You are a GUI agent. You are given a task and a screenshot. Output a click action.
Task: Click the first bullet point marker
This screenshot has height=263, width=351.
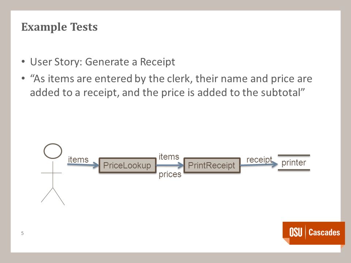tap(23, 62)
